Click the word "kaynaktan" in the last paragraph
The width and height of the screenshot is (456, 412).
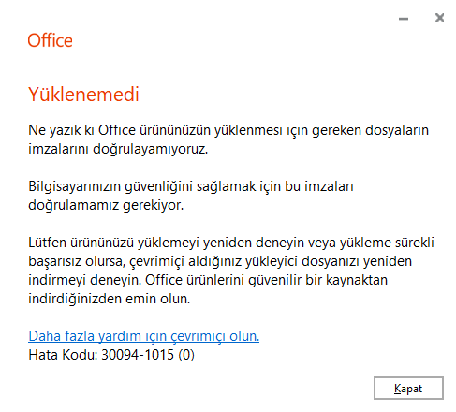pyautogui.click(x=357, y=280)
